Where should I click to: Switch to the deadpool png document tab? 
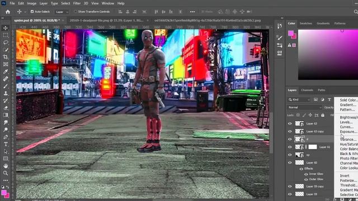107,21
